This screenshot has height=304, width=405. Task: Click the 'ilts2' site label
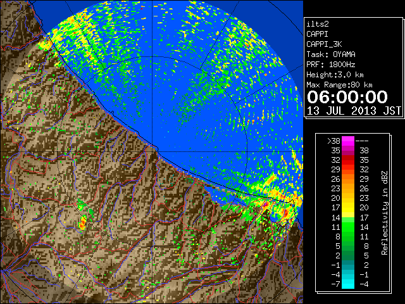(x=318, y=24)
